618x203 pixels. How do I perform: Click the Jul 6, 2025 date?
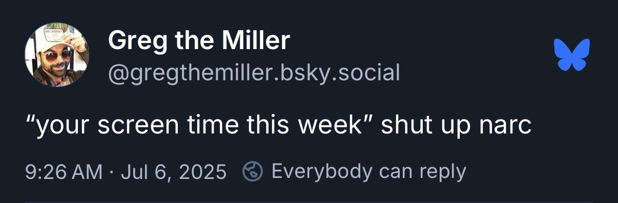click(x=173, y=172)
